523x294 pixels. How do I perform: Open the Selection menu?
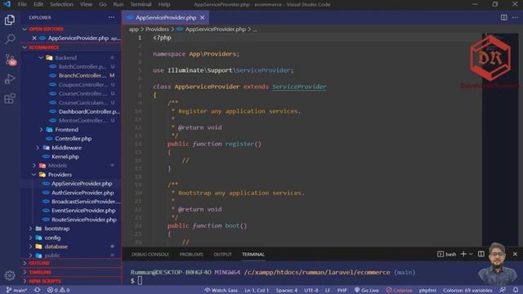[x=61, y=4]
